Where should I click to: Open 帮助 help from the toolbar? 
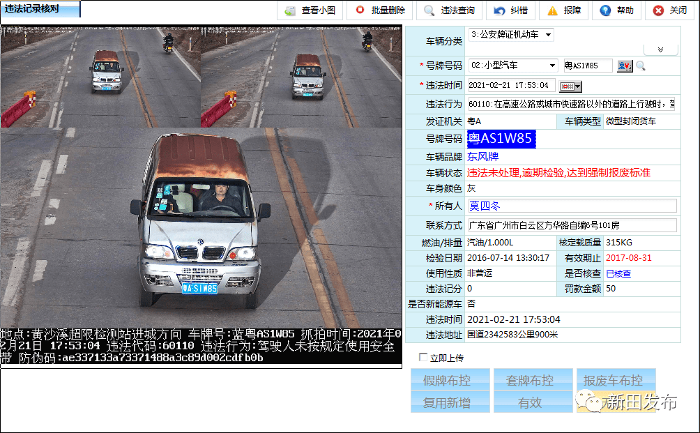616,10
